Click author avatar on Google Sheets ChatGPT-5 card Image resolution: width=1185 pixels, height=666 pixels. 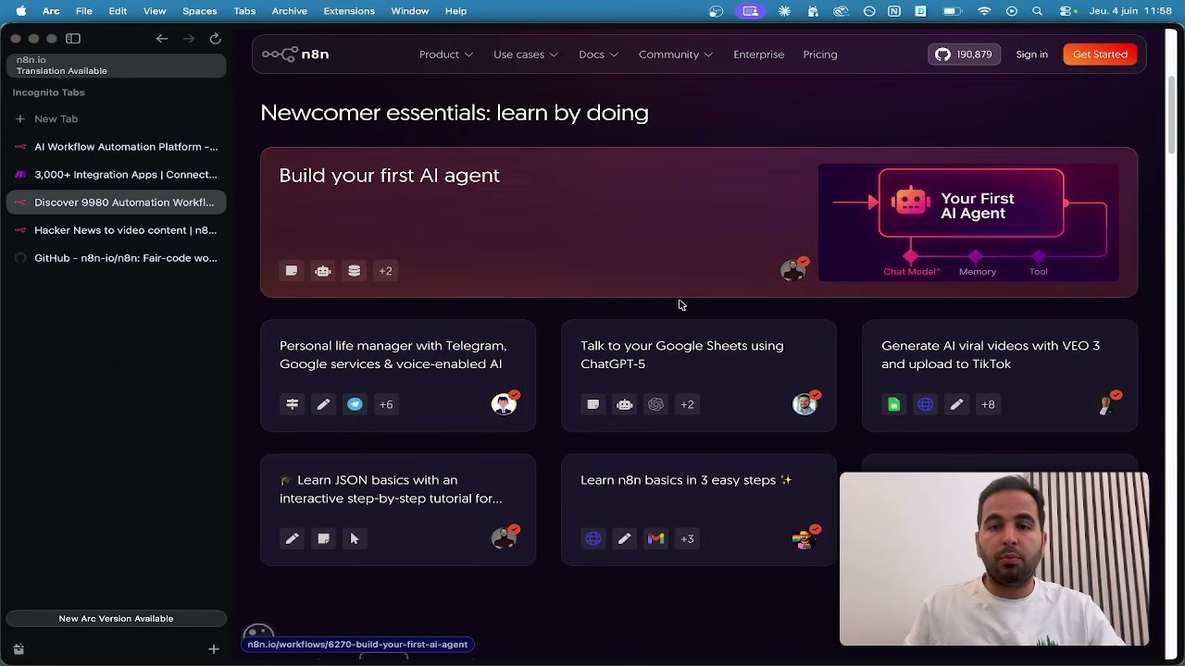point(805,404)
